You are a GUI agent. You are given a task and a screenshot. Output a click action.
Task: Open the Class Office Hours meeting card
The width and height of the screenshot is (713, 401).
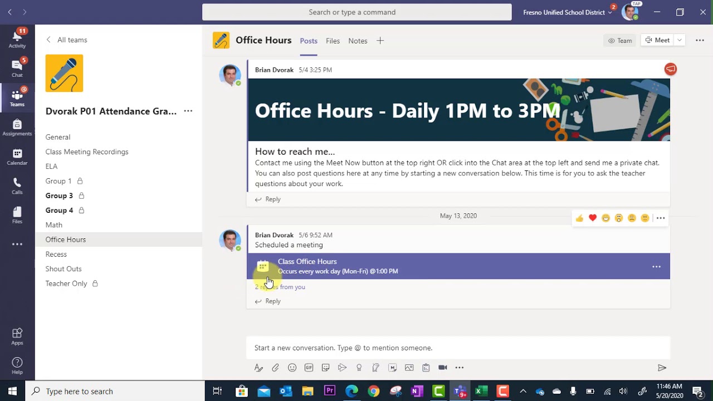(x=458, y=266)
